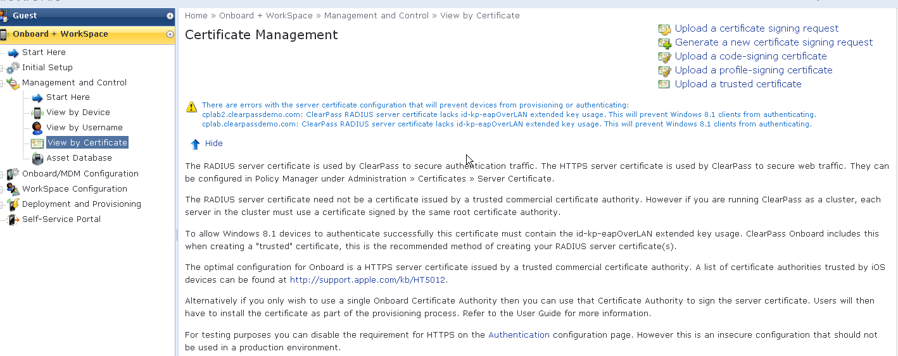Viewport: 898px width, 356px height.
Task: Click the Asset Database icon in the sidebar
Action: pyautogui.click(x=37, y=158)
